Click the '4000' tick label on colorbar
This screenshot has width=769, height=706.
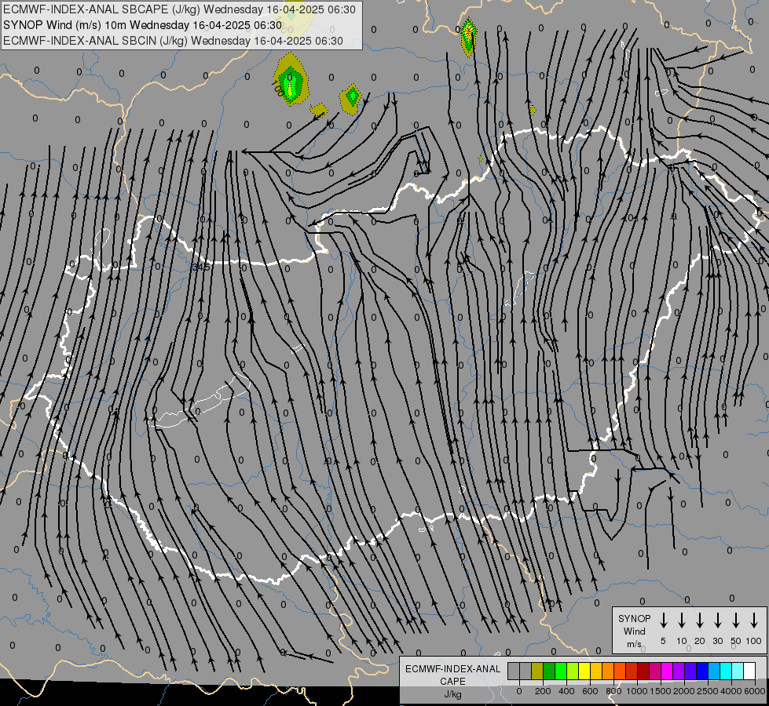731,691
